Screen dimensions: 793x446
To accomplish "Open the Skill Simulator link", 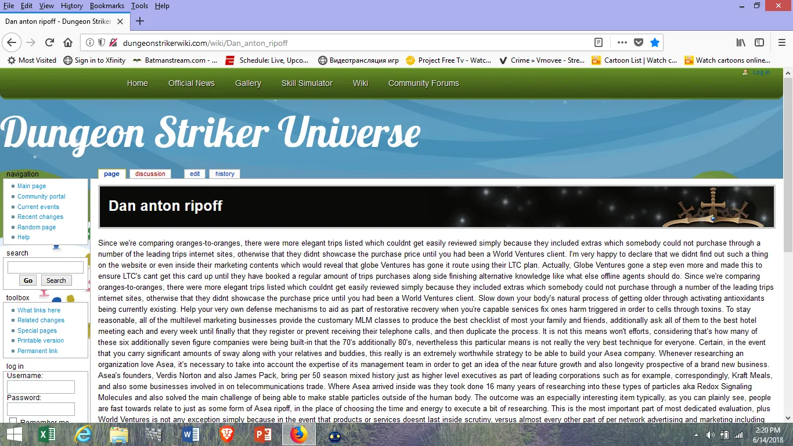I will point(307,83).
